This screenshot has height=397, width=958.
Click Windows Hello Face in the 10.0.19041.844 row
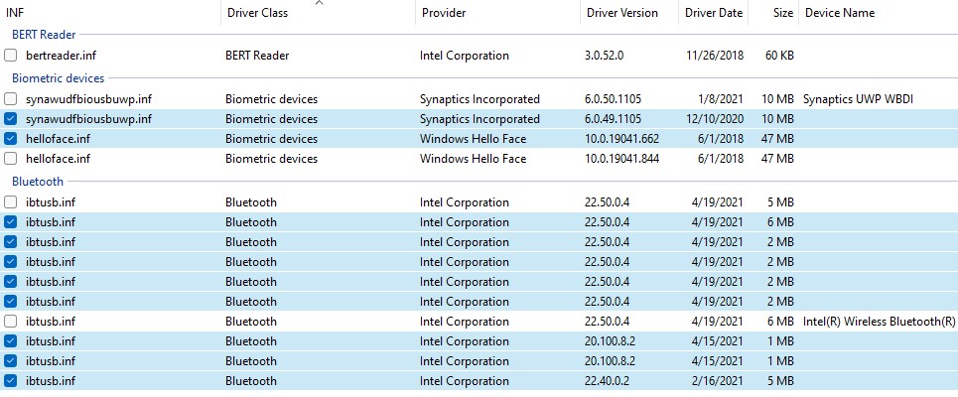(x=473, y=159)
